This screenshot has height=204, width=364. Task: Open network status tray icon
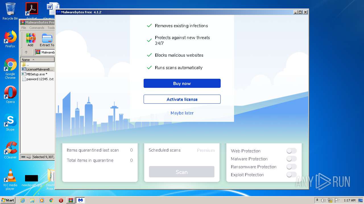coord(330,200)
